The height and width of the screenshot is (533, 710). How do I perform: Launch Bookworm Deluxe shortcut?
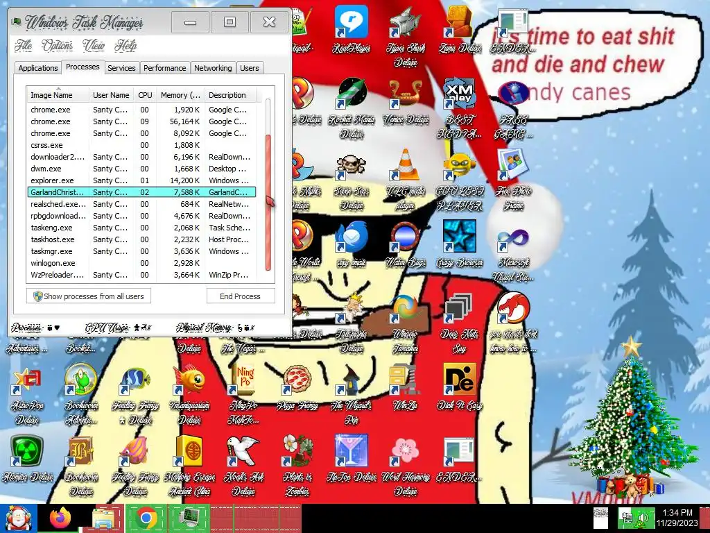pos(82,466)
